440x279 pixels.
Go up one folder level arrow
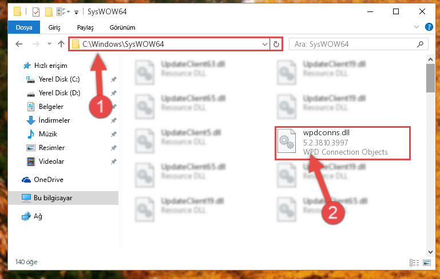[61, 44]
